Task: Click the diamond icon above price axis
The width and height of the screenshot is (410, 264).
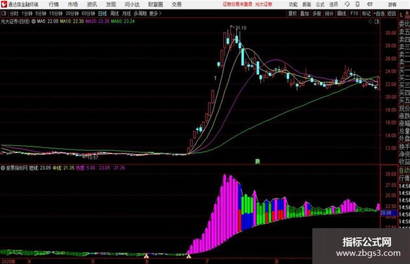Action: click(x=370, y=22)
